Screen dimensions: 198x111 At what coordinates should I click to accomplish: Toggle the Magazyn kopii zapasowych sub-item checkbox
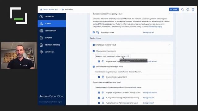click(99, 61)
